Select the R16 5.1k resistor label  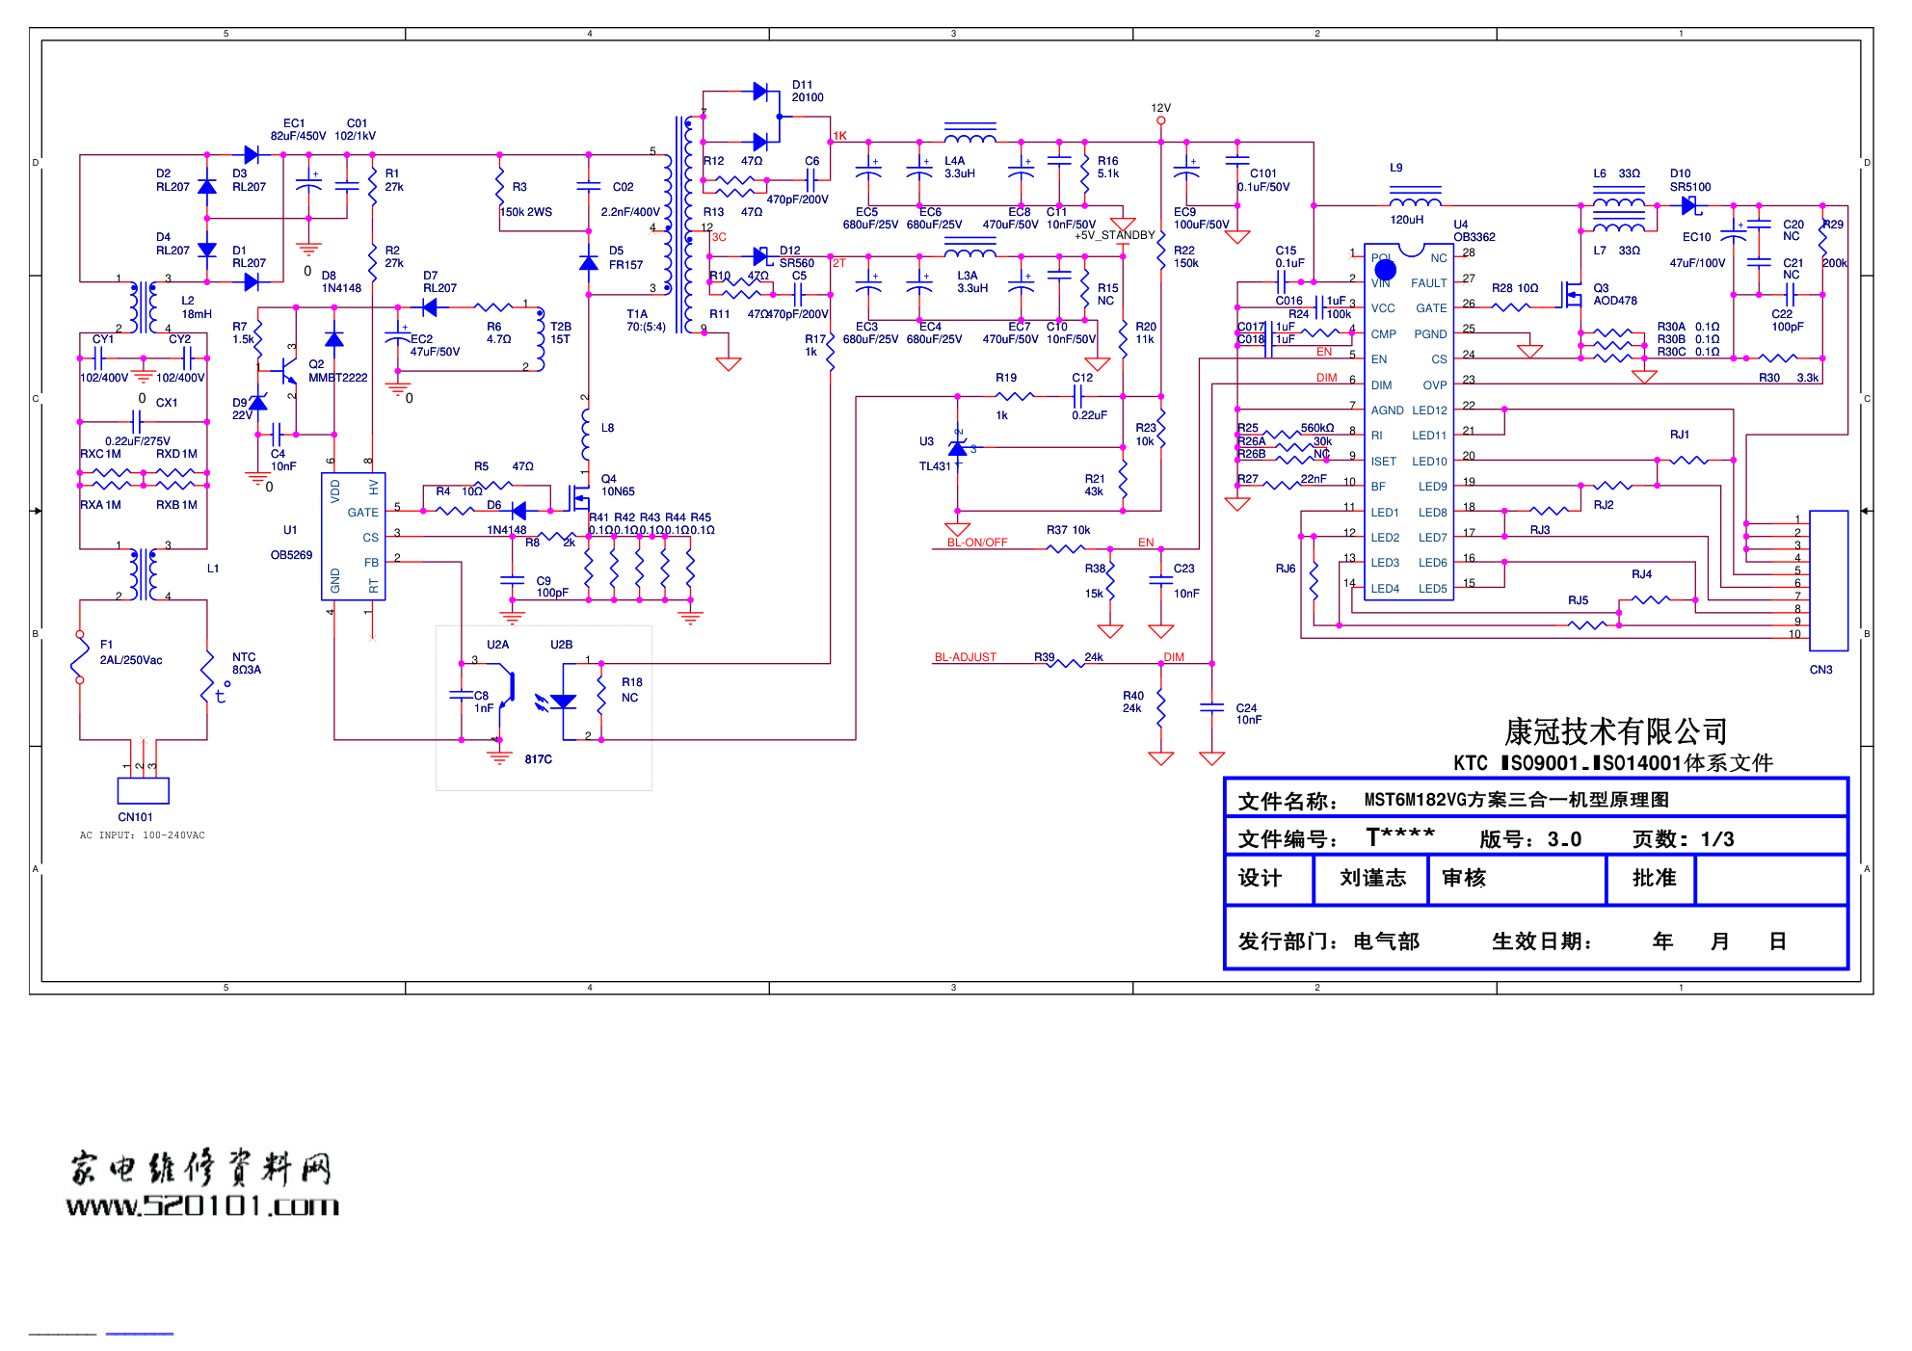pos(1108,168)
